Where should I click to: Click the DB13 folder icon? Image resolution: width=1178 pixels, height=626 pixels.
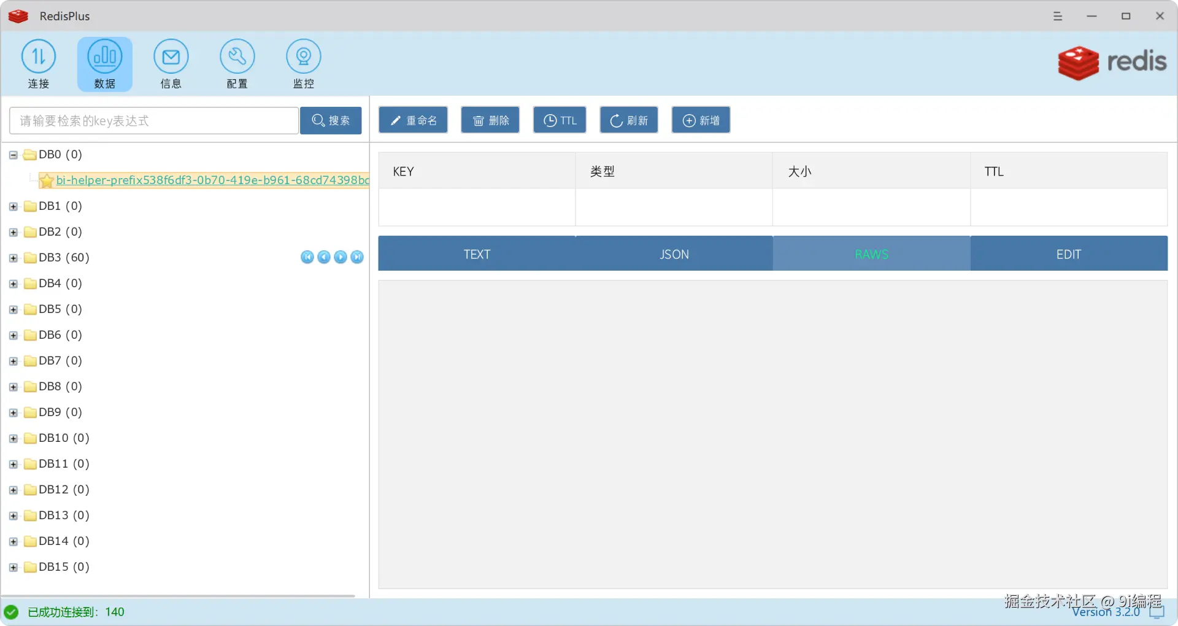point(30,516)
